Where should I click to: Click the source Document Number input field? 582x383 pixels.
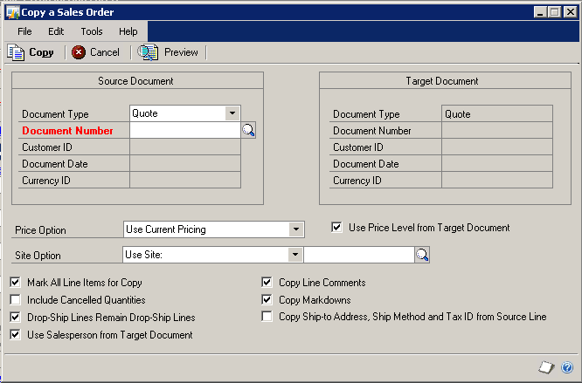click(185, 130)
